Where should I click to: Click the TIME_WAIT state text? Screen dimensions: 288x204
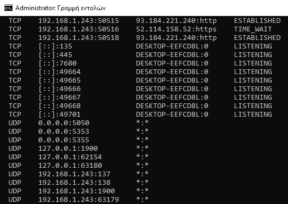coord(253,29)
